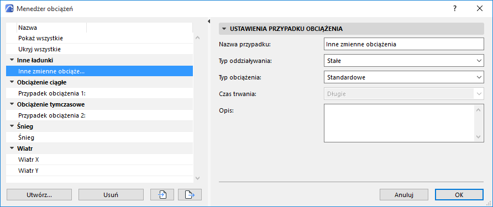This screenshot has width=493, height=207.
Task: Select Przypadek obciążenia 2: item
Action: pyautogui.click(x=99, y=115)
